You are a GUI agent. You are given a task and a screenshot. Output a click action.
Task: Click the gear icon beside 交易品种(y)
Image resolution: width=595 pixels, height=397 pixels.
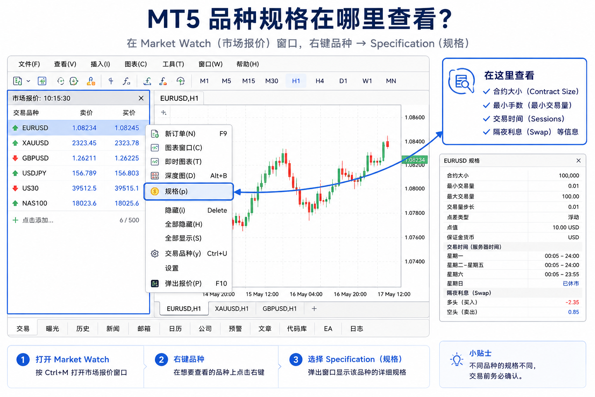pyautogui.click(x=155, y=254)
